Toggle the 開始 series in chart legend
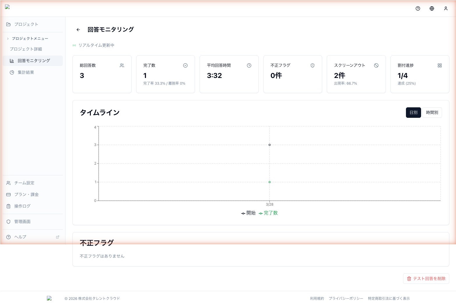The height and width of the screenshot is (306, 456). coord(248,213)
